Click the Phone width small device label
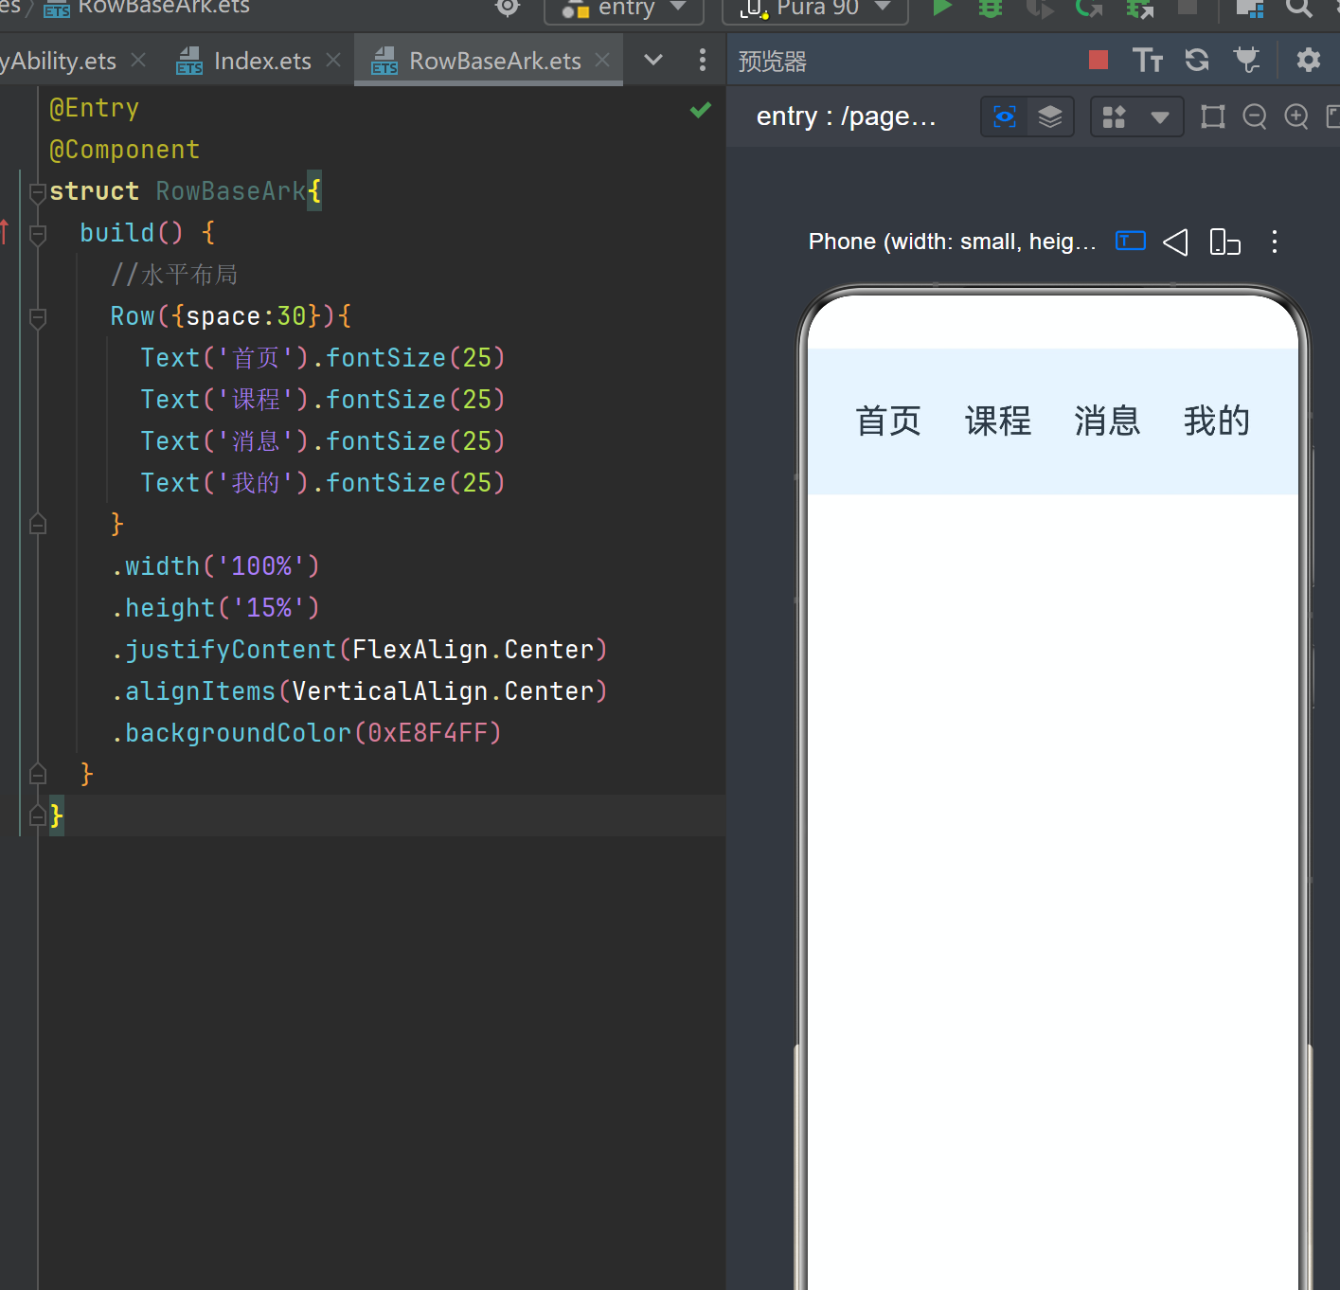 click(x=952, y=242)
